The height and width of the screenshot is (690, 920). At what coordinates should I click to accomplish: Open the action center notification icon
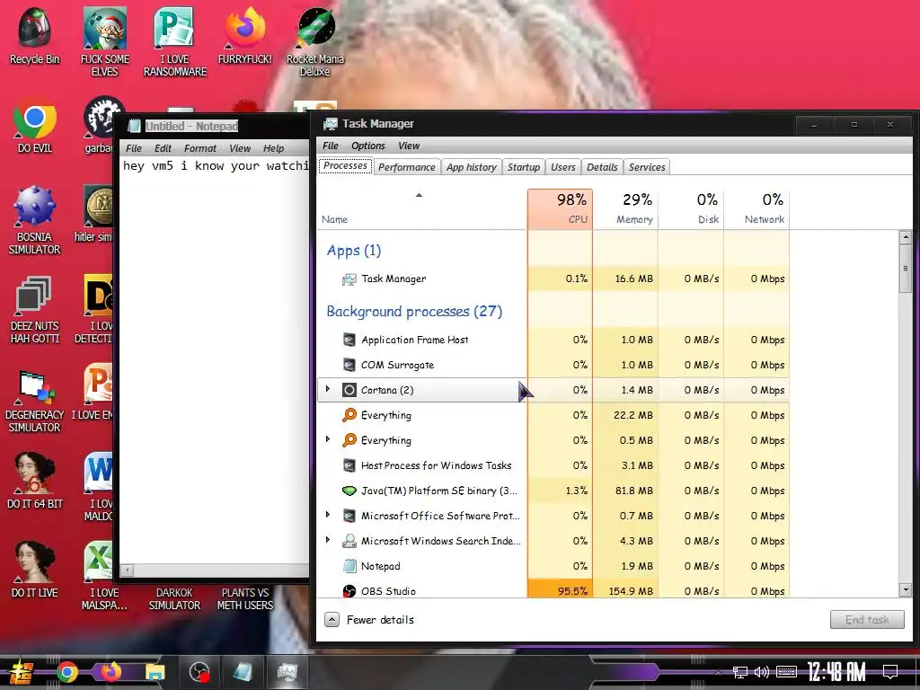pos(890,672)
